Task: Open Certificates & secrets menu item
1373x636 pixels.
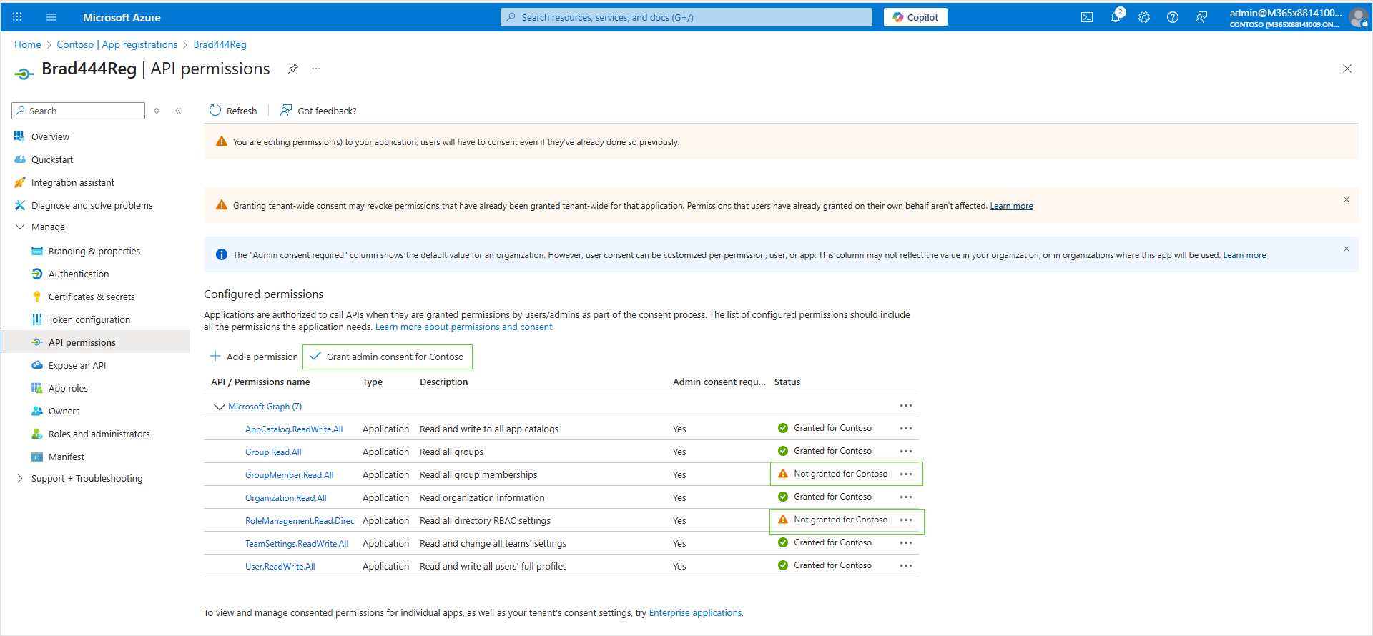Action: click(91, 297)
